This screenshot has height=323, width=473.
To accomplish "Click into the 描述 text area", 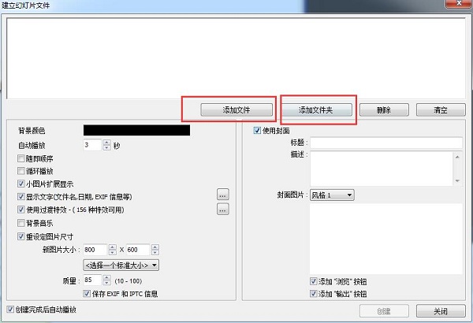I will tap(379, 168).
